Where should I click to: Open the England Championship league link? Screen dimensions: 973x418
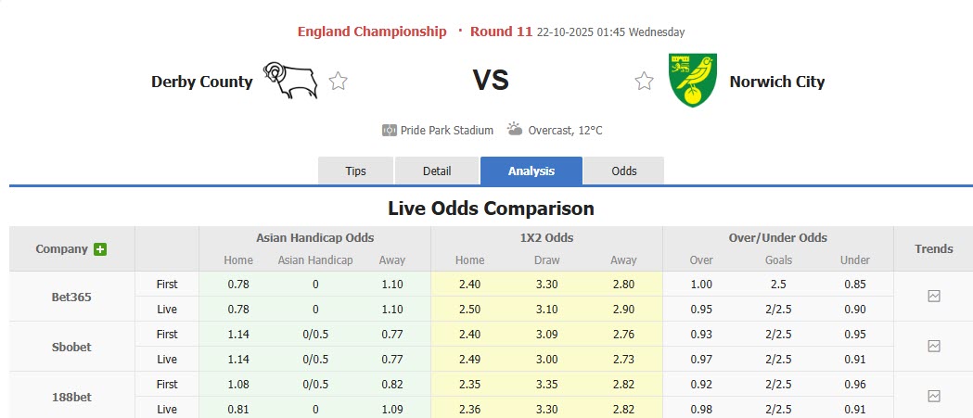coord(372,32)
